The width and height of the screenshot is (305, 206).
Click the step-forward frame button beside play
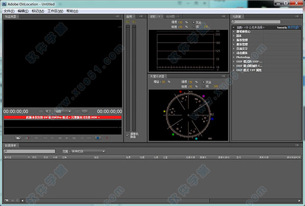click(x=74, y=138)
